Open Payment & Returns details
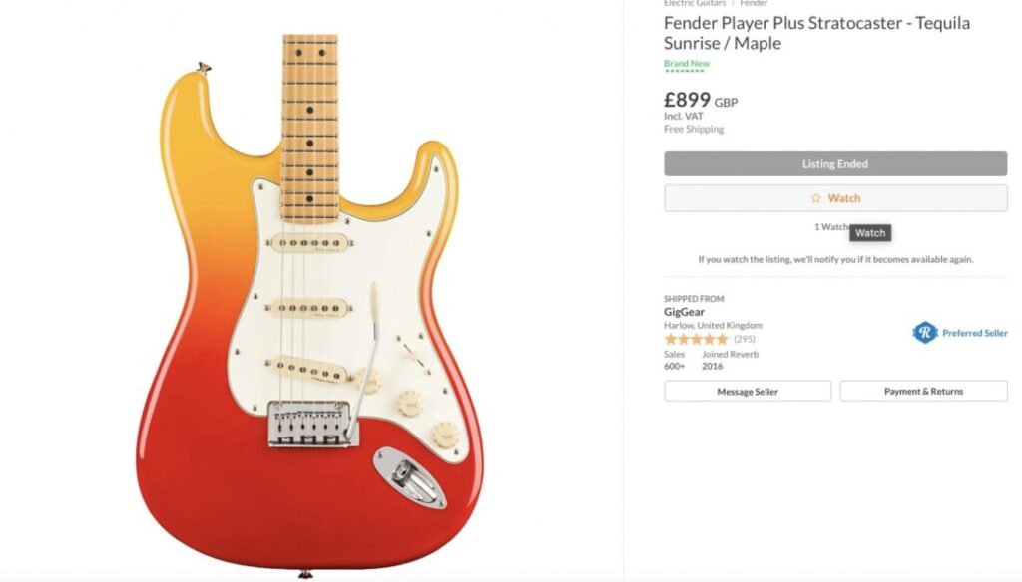Screen dimensions: 1022x582 [x=923, y=392]
